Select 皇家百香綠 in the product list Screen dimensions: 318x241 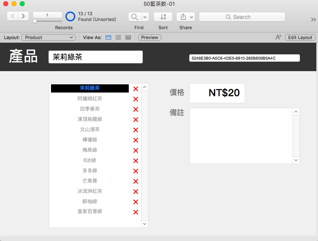(x=90, y=211)
